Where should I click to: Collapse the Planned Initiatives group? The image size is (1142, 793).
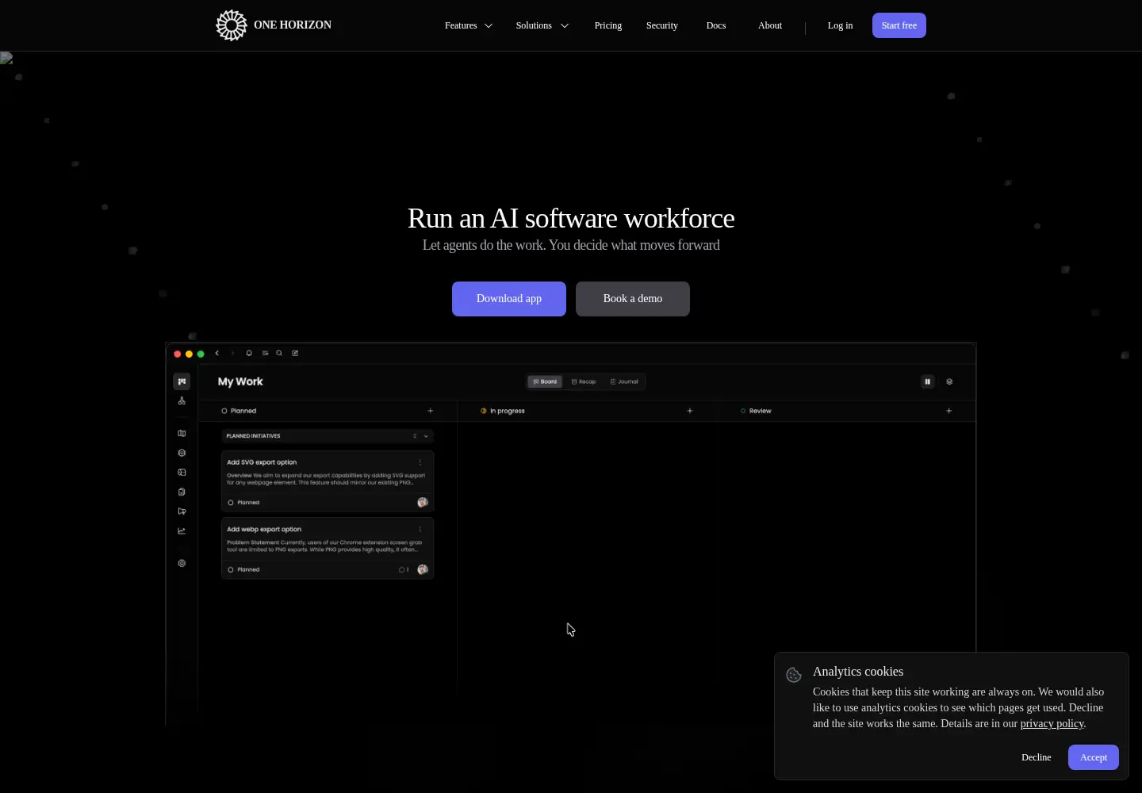click(426, 436)
